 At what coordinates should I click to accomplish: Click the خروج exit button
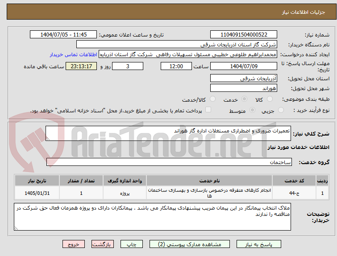click(x=74, y=244)
